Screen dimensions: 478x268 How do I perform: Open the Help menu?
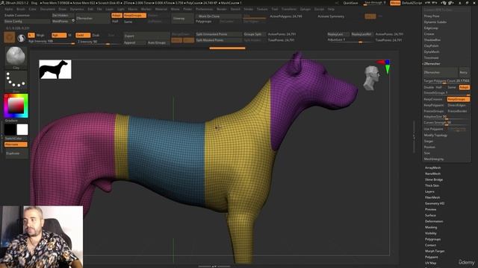[x=331, y=9]
